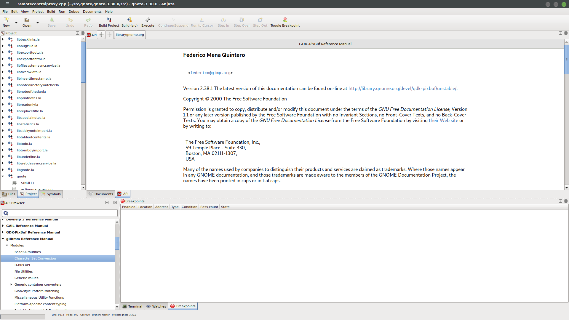Viewport: 569px width, 320px height.
Task: Go back in the API browser view
Action: (101, 35)
